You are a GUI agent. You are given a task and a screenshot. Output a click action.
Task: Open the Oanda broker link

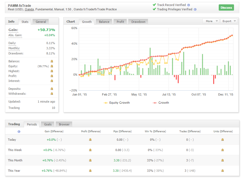pyautogui.click(x=29, y=10)
